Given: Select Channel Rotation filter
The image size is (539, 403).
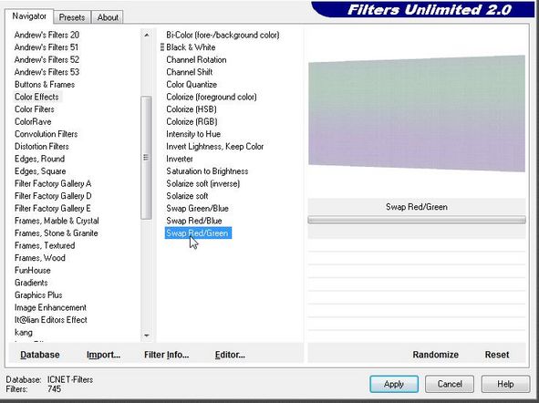Looking at the screenshot, I should point(196,59).
